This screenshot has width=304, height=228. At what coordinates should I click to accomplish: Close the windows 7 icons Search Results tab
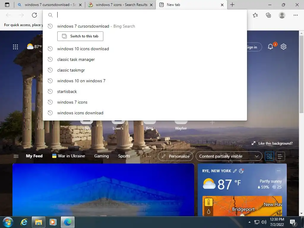[x=151, y=5]
